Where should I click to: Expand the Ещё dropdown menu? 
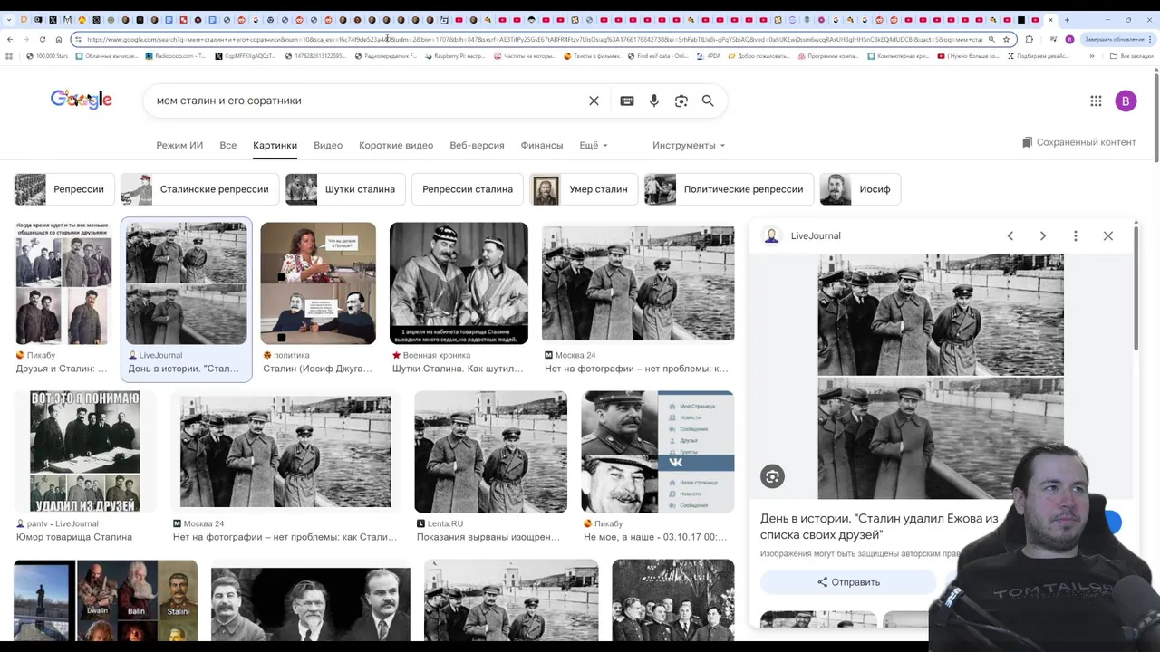coord(594,145)
